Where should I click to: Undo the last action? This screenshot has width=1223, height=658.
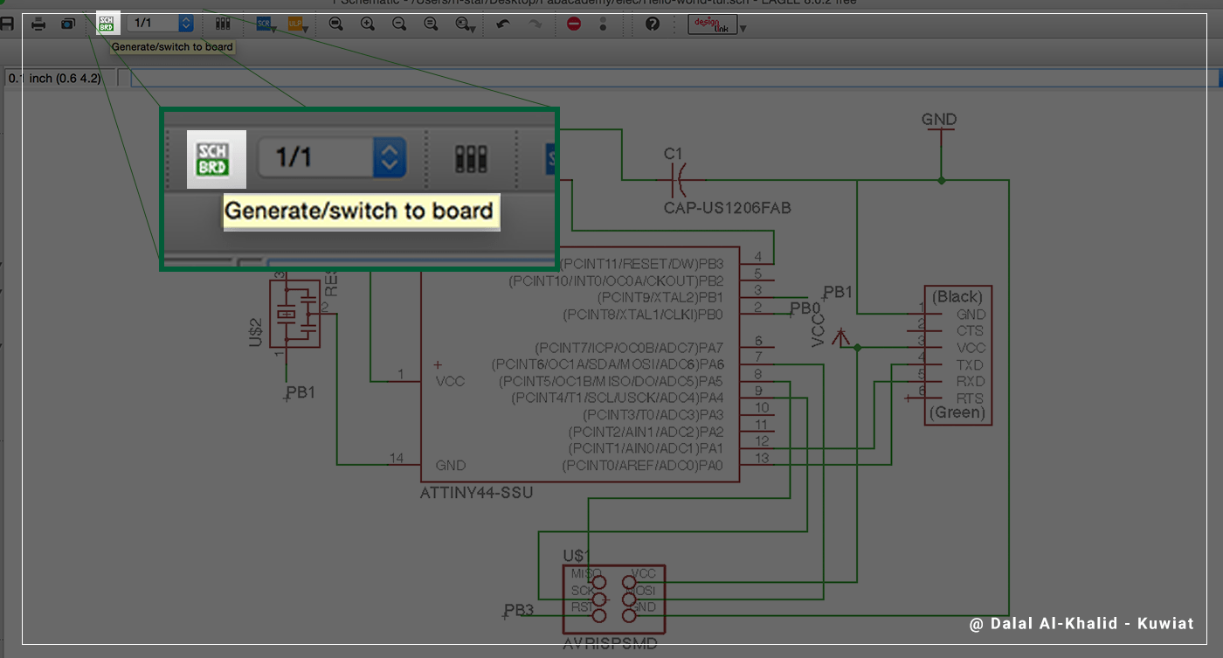click(503, 24)
